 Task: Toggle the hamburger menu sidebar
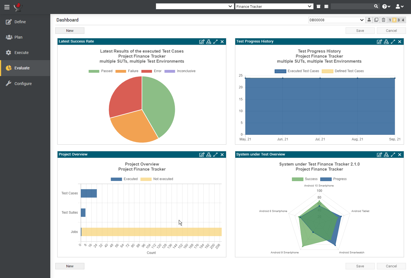tap(7, 7)
